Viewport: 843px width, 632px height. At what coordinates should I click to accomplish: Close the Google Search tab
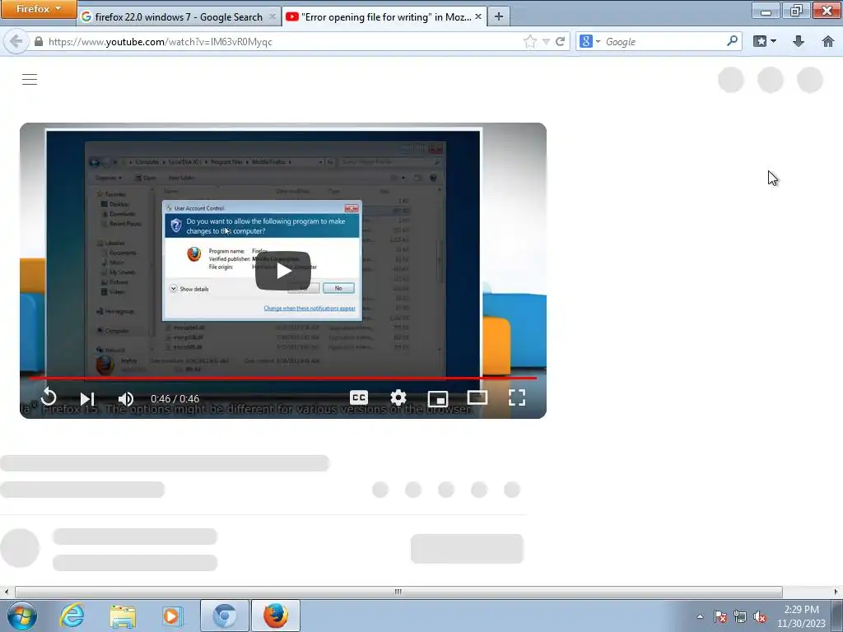[272, 17]
